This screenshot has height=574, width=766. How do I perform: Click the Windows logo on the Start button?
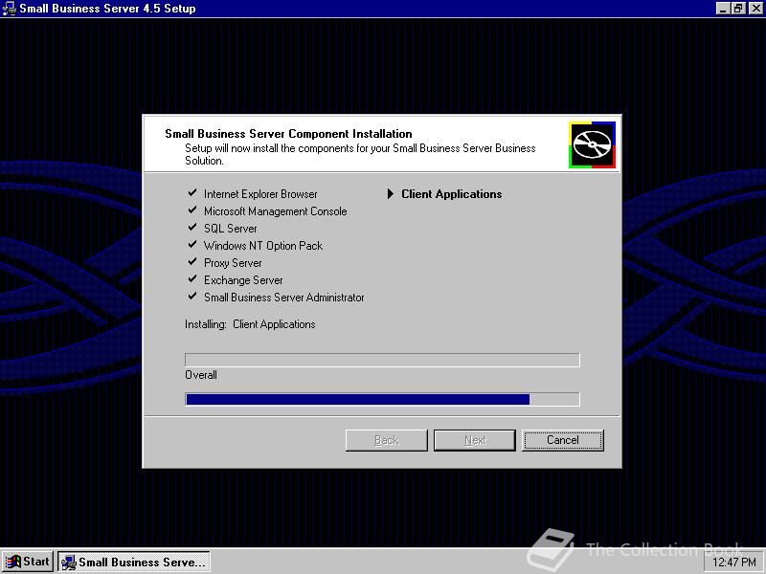coord(13,562)
